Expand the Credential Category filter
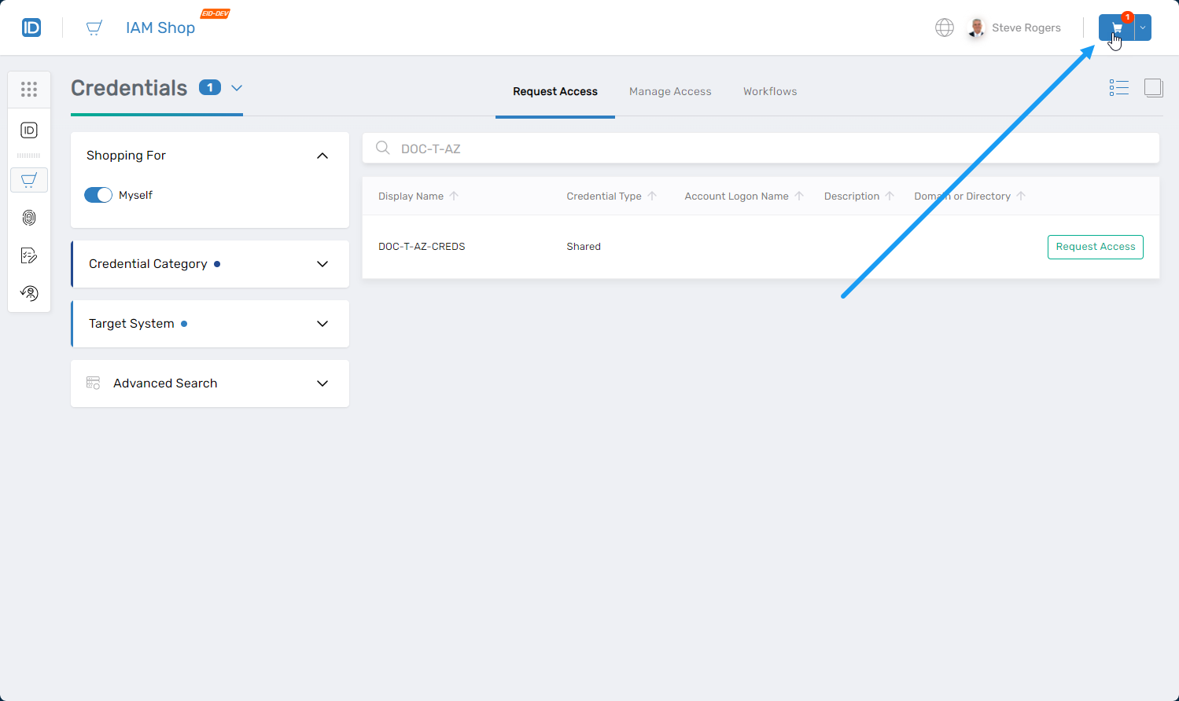The height and width of the screenshot is (701, 1179). pyautogui.click(x=322, y=264)
